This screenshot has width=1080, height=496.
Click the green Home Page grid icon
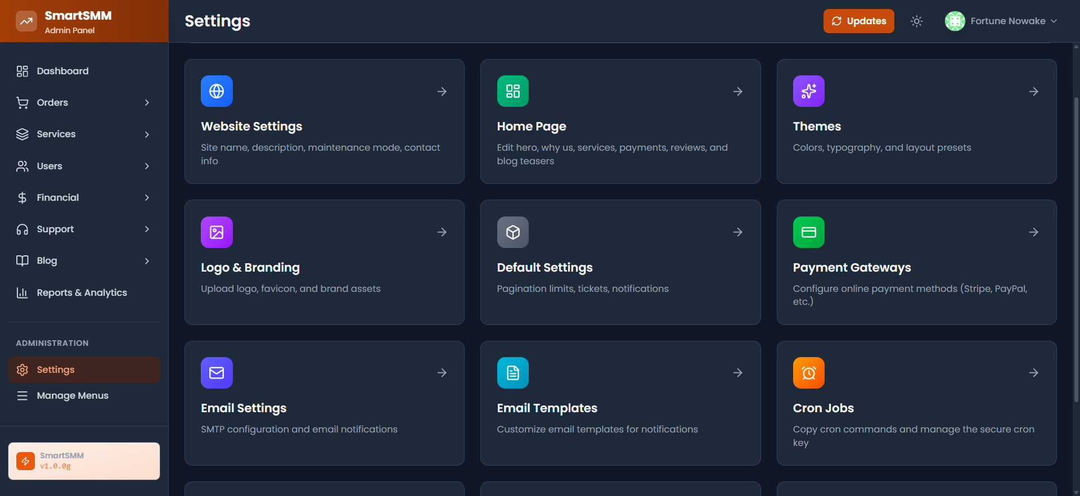tap(512, 91)
